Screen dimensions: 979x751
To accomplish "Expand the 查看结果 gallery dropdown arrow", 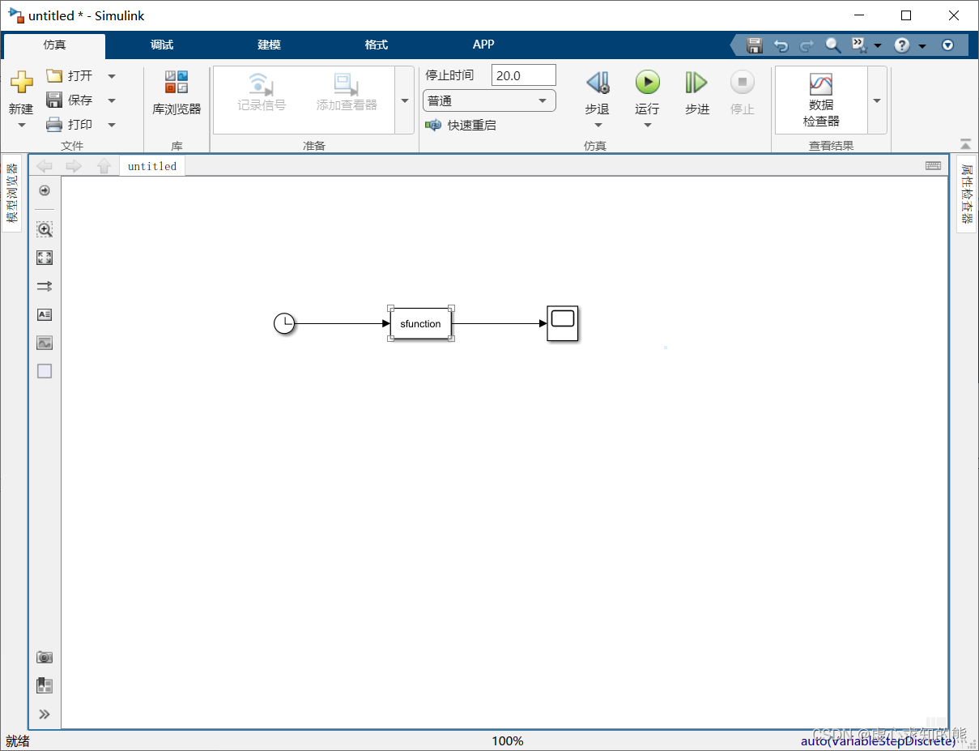I will tap(877, 100).
